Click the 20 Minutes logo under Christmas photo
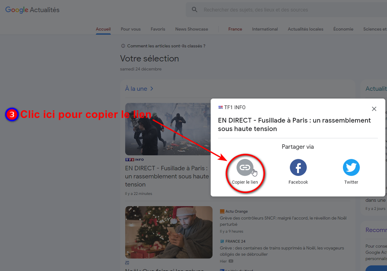 coord(127,263)
